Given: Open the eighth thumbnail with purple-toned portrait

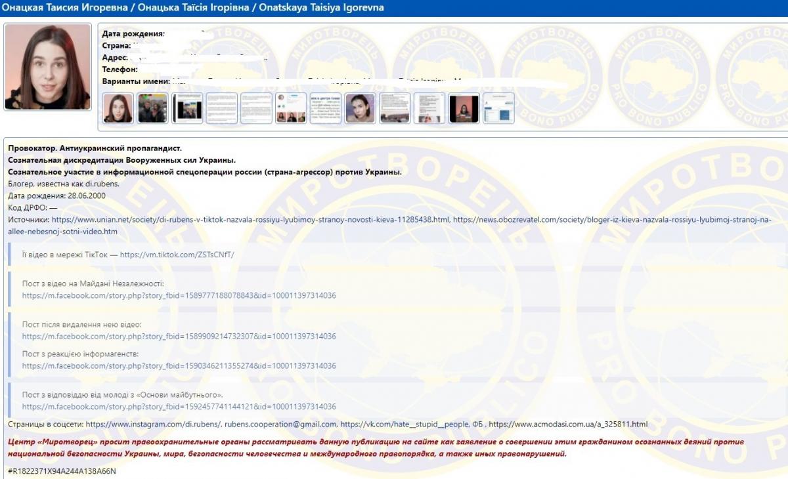Looking at the screenshot, I should 360,108.
